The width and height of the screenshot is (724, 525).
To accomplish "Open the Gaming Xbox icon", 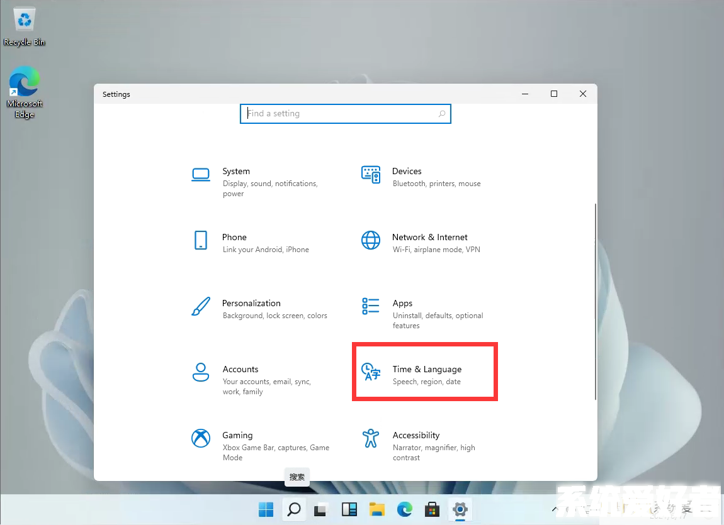I will pyautogui.click(x=200, y=438).
